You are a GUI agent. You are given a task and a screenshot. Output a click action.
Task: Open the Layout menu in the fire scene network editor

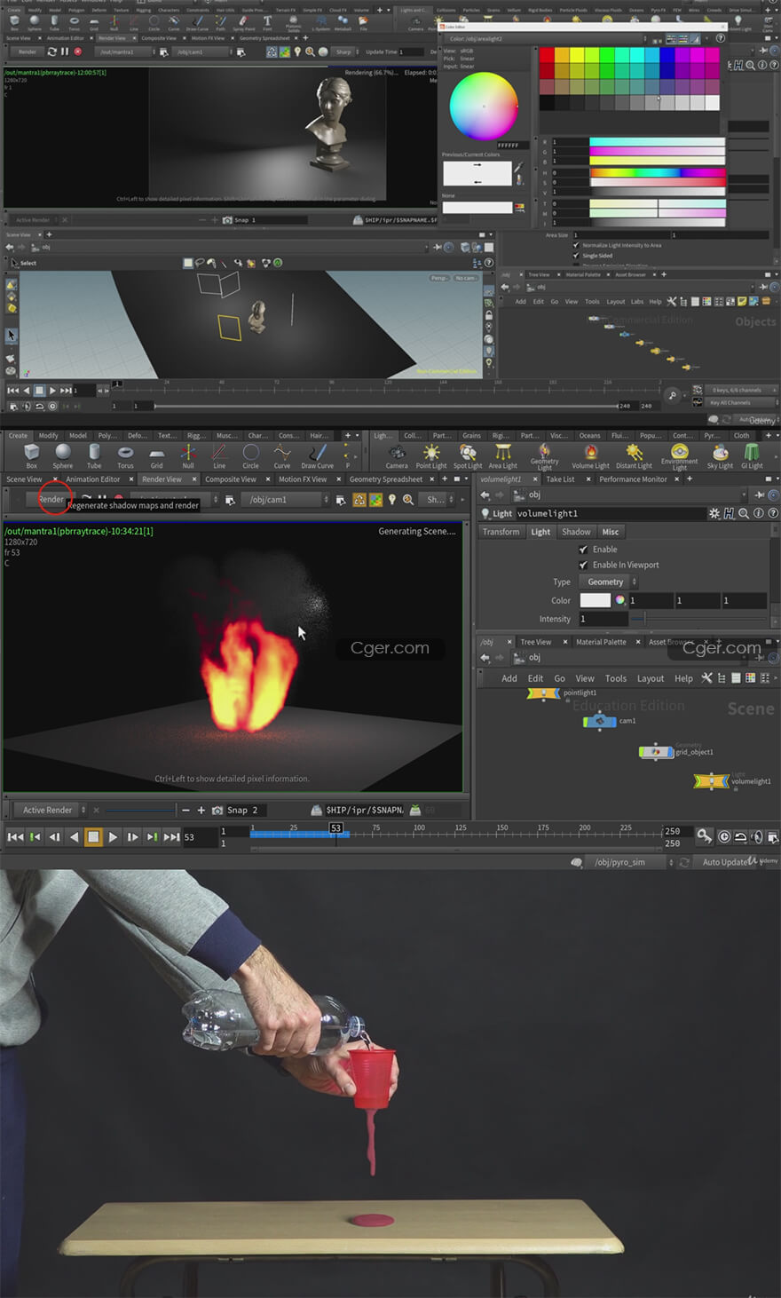(x=651, y=678)
